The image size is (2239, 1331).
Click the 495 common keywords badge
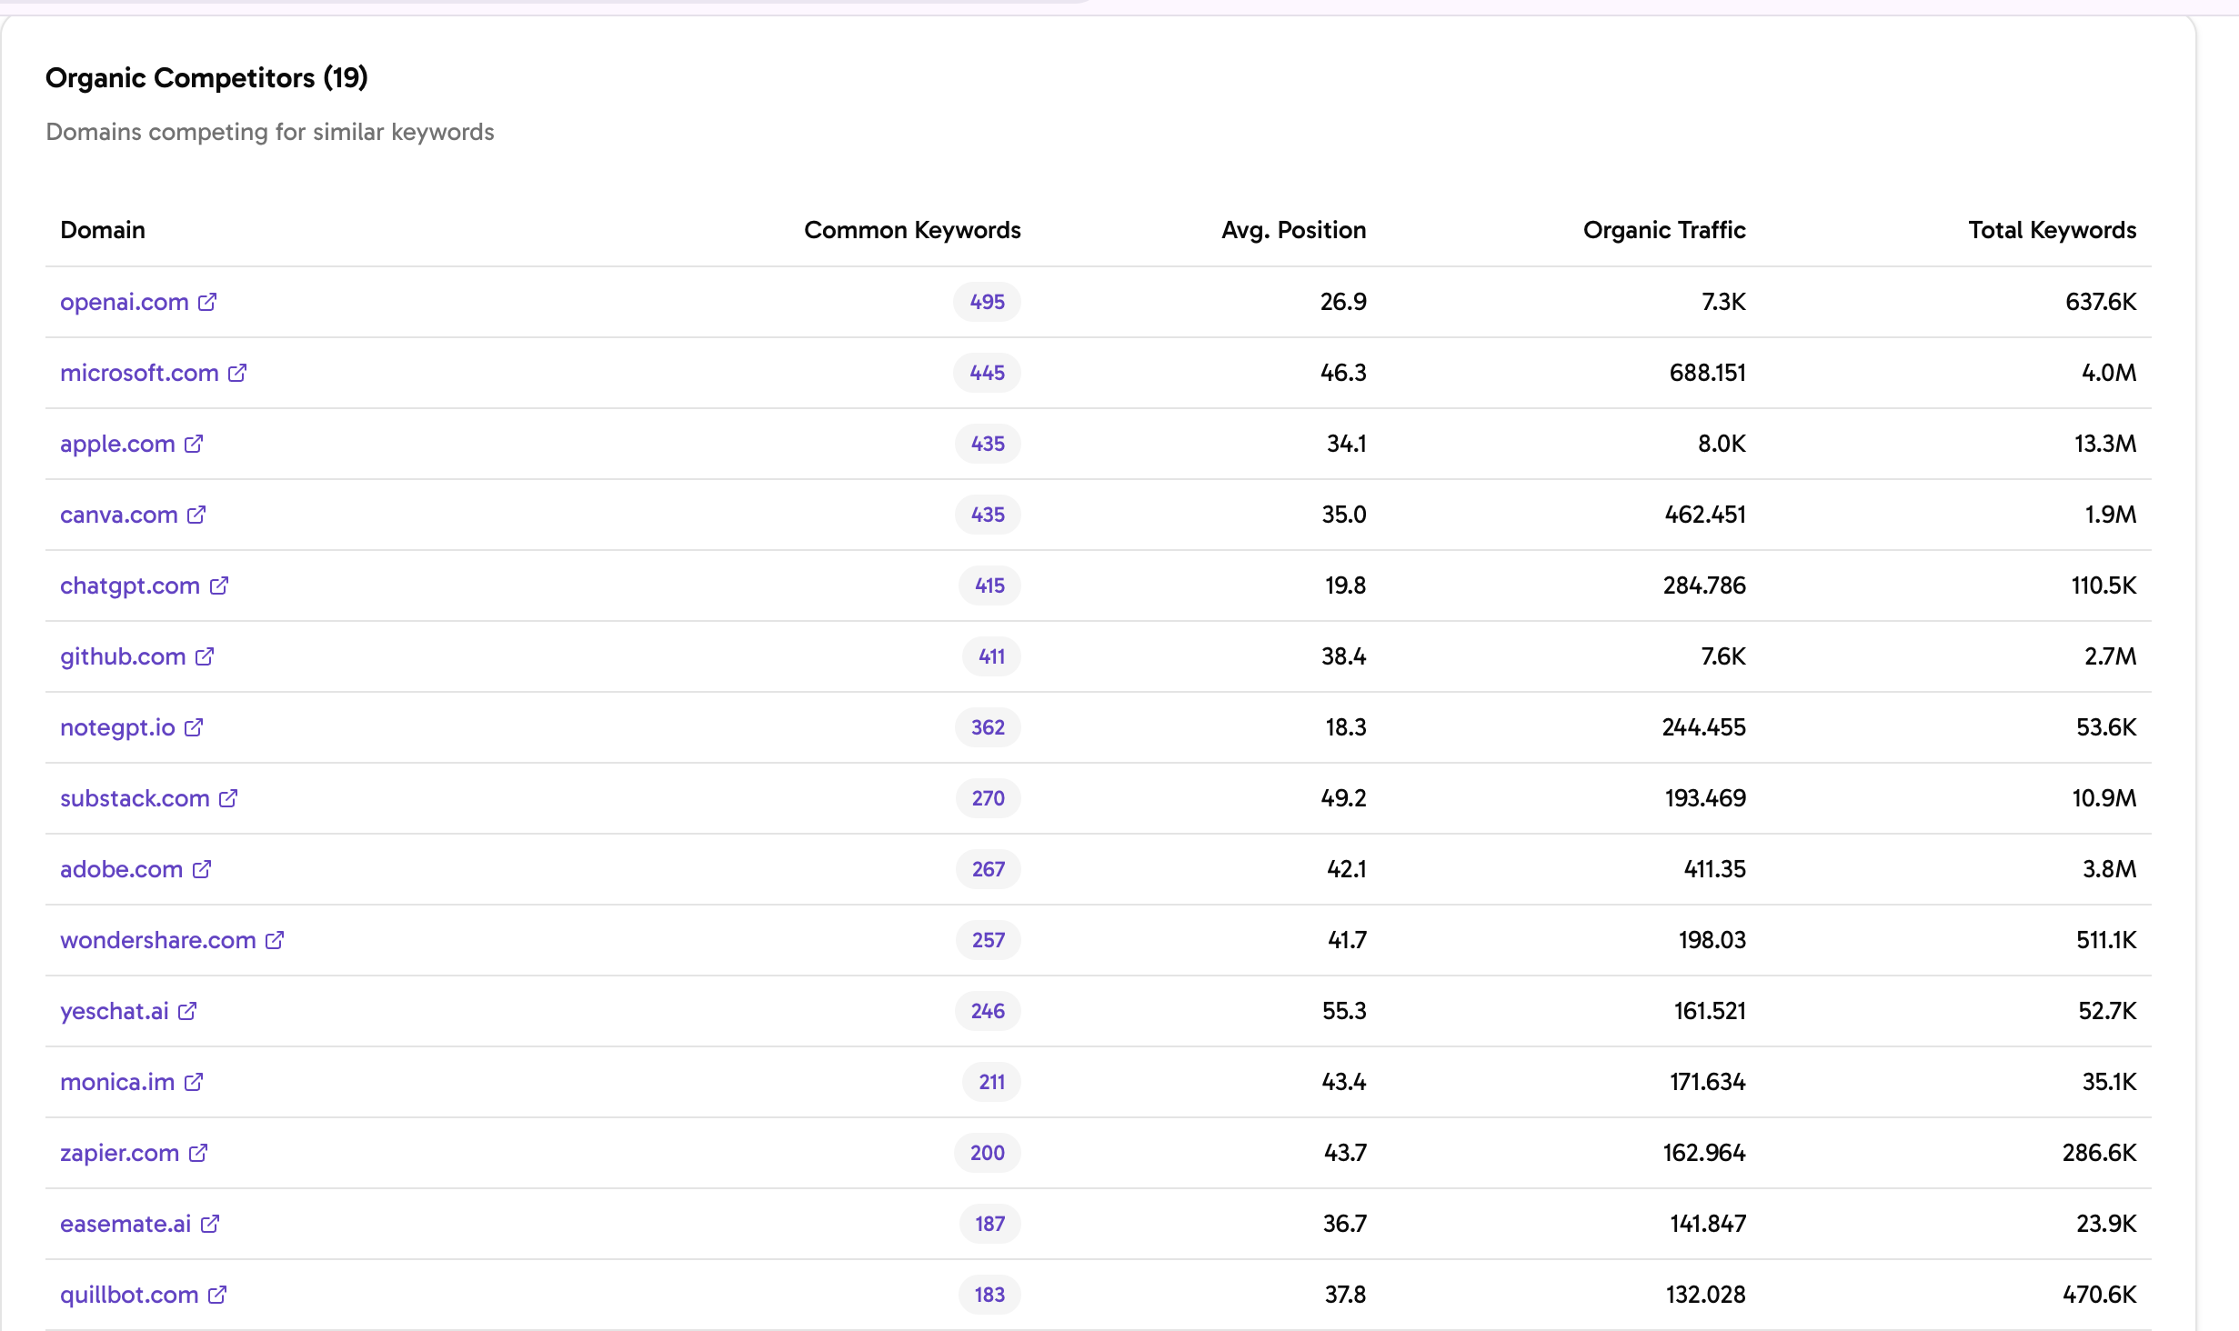coord(987,302)
